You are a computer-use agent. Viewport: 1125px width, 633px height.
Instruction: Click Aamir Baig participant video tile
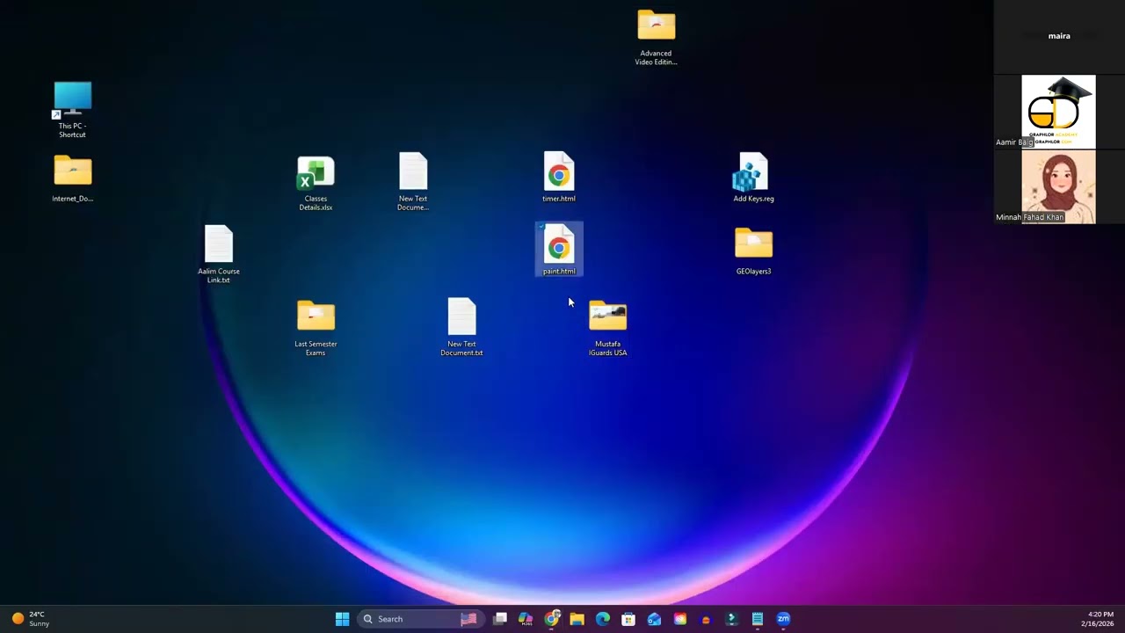[x=1058, y=112]
